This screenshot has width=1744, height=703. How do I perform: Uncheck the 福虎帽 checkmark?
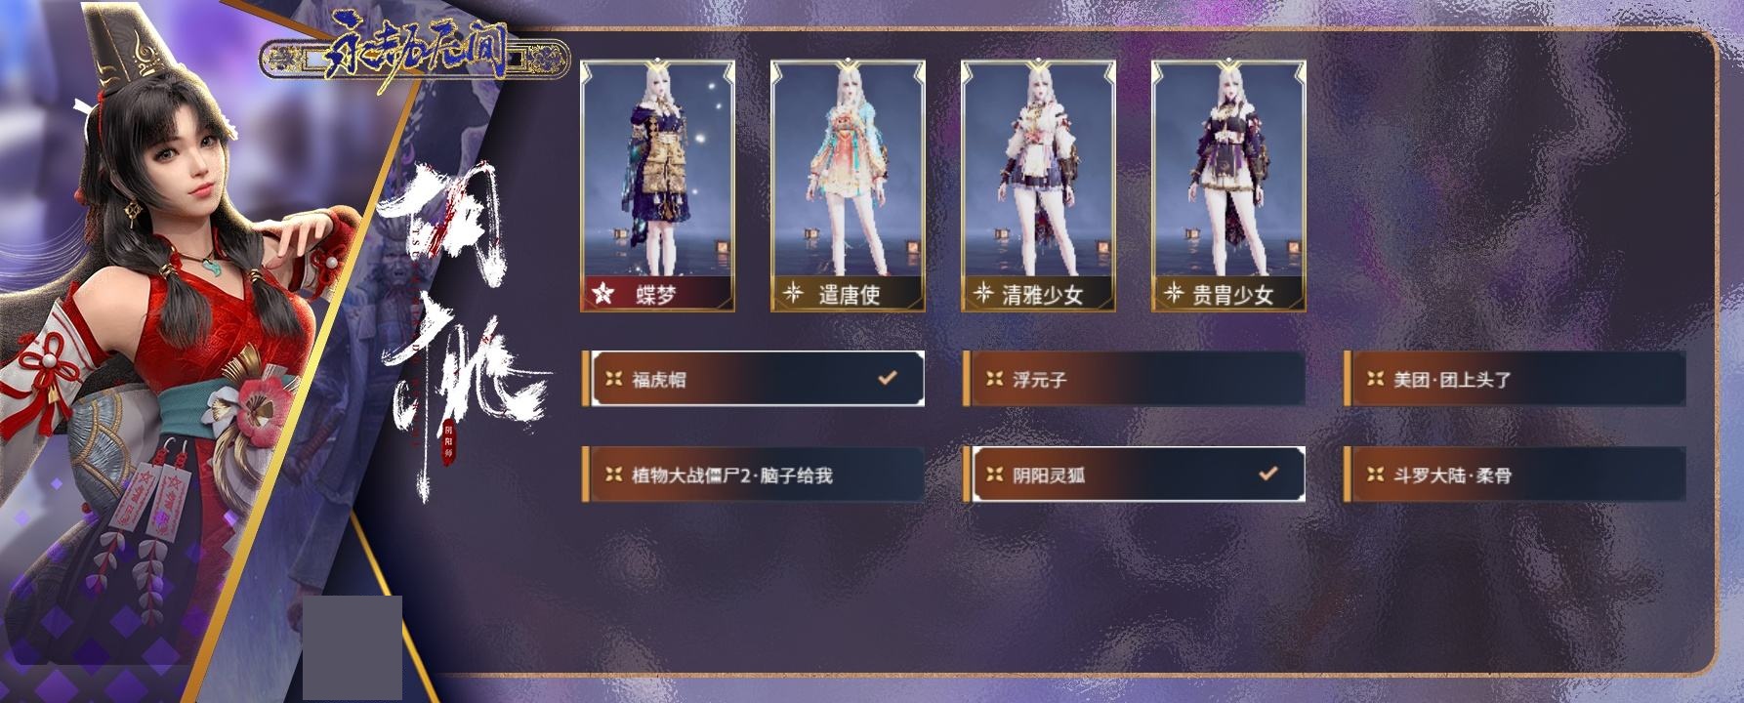click(x=887, y=377)
